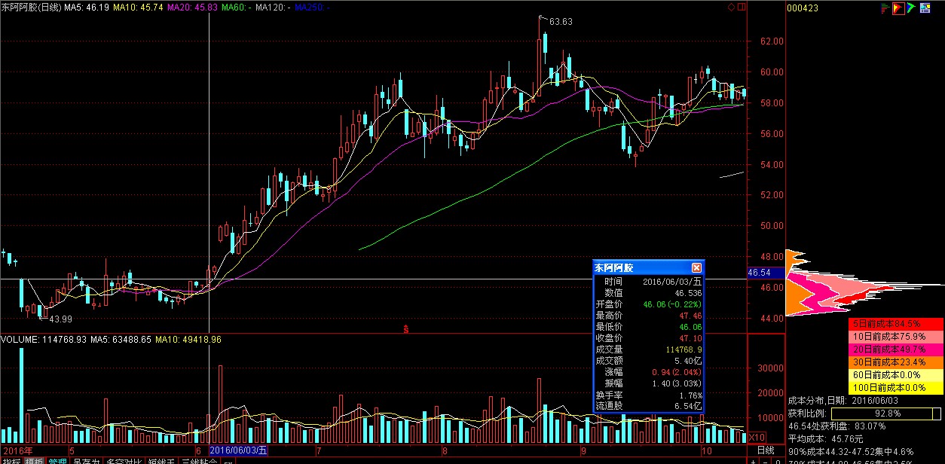This screenshot has width=945, height=464.
Task: Click the red diamond icon above chart
Action: [x=731, y=8]
